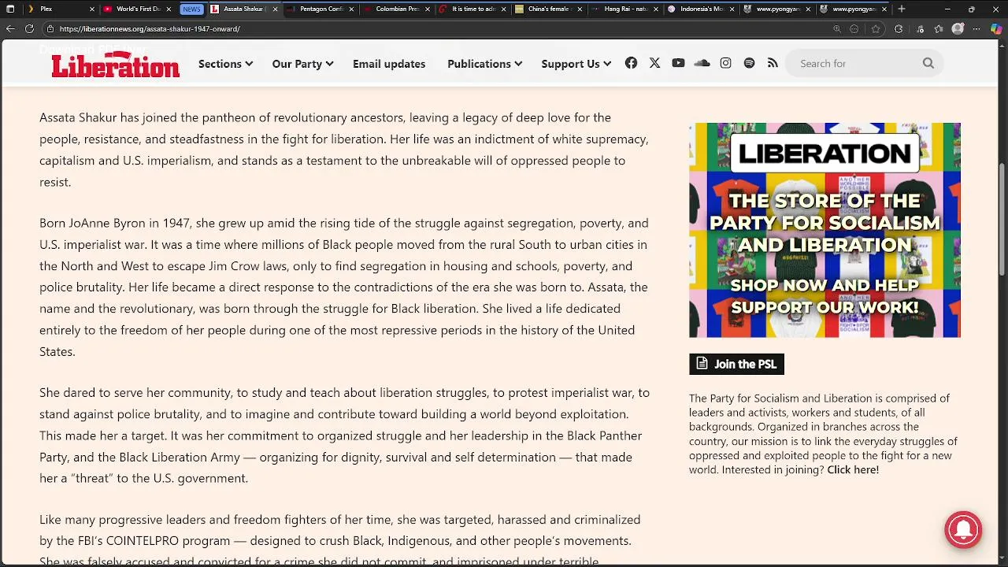Expand the Publications dropdown menu
This screenshot has height=567, width=1008.
[x=484, y=64]
